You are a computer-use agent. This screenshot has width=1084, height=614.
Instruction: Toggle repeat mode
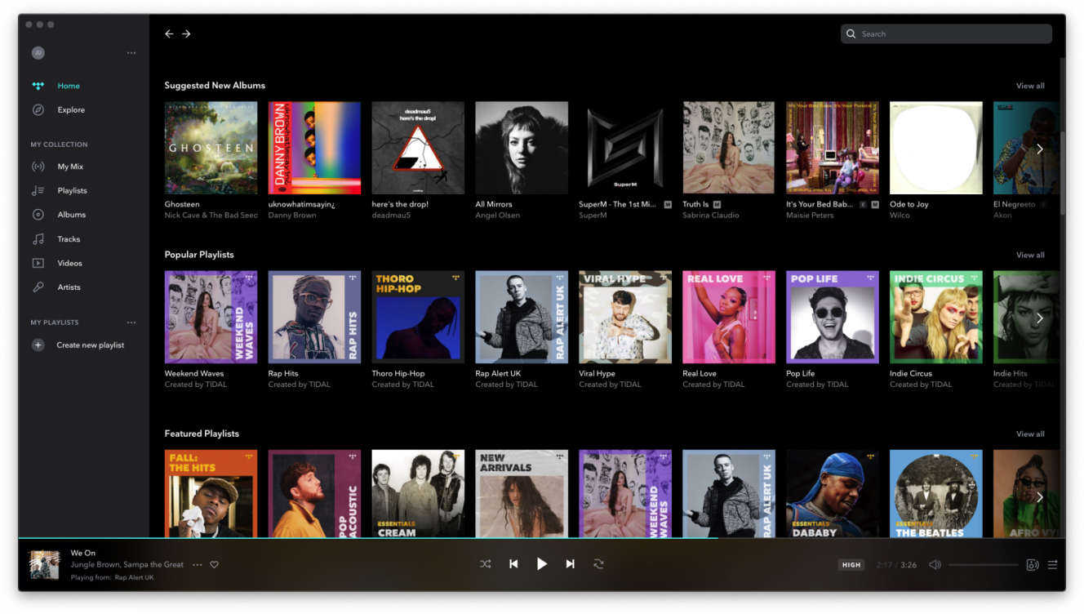pos(598,564)
